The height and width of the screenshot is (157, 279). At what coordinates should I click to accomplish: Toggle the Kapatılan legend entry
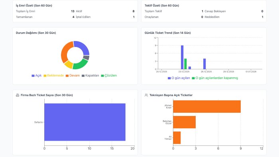[90, 76]
